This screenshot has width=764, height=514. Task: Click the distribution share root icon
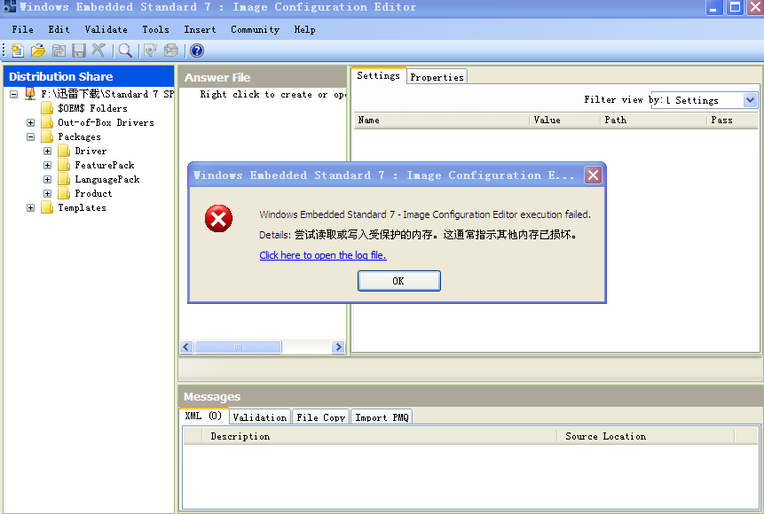[30, 93]
